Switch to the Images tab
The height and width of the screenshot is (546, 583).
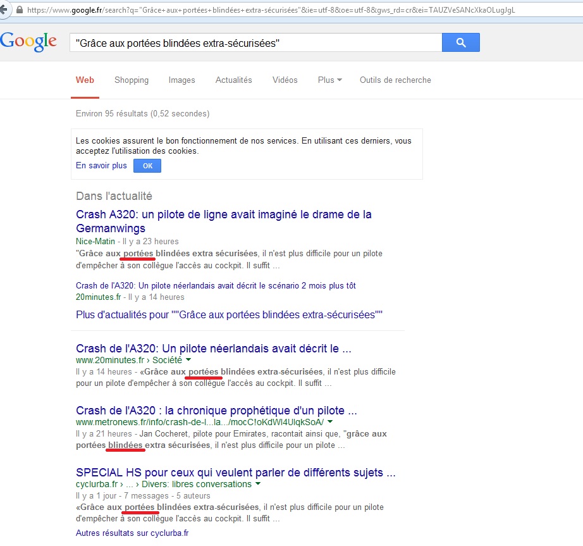click(x=181, y=80)
